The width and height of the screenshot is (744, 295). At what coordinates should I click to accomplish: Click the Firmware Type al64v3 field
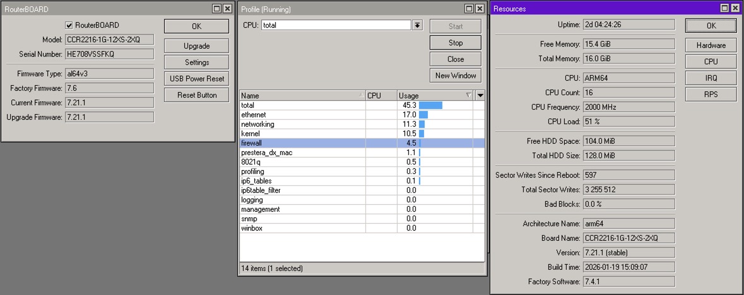click(x=109, y=74)
